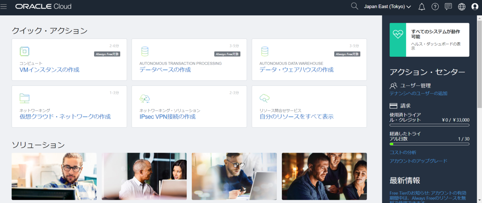
Task: Open fourth solution thumbnail with three people
Action: [324, 177]
